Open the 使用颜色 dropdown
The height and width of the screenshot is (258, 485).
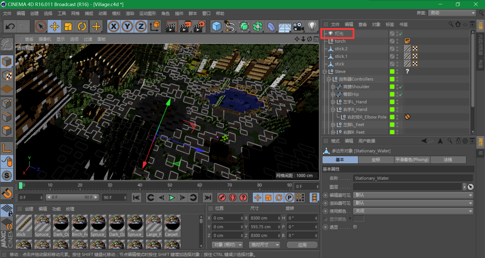click(413, 211)
